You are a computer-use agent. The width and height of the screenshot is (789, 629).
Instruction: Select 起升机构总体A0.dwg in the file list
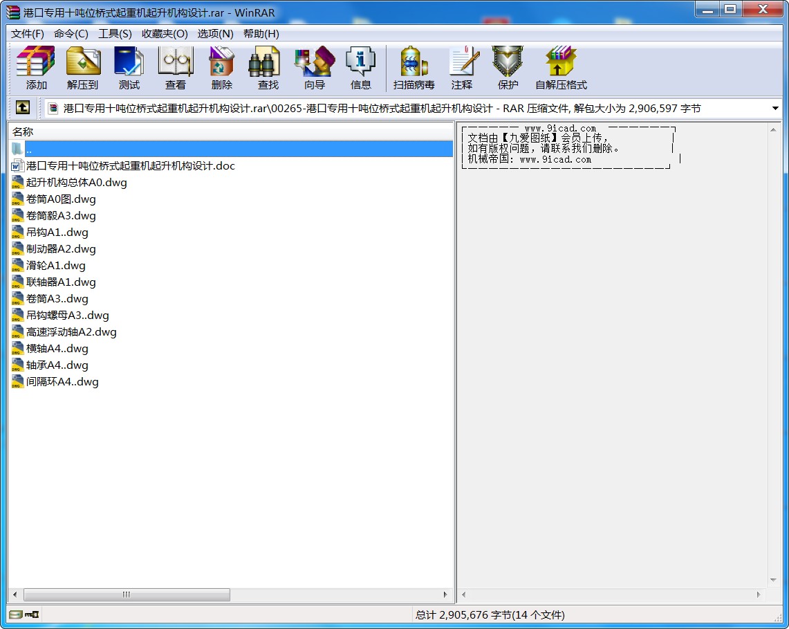[x=76, y=183]
